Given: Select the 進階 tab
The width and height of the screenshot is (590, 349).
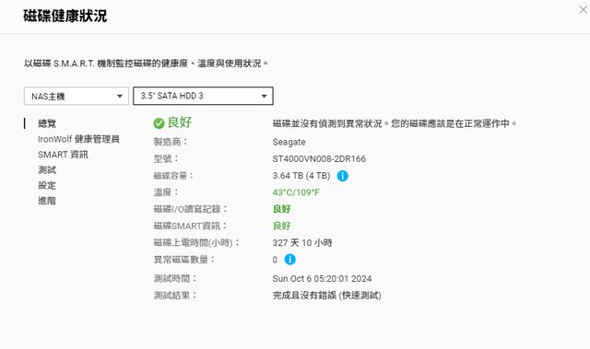Looking at the screenshot, I should click(x=47, y=201).
